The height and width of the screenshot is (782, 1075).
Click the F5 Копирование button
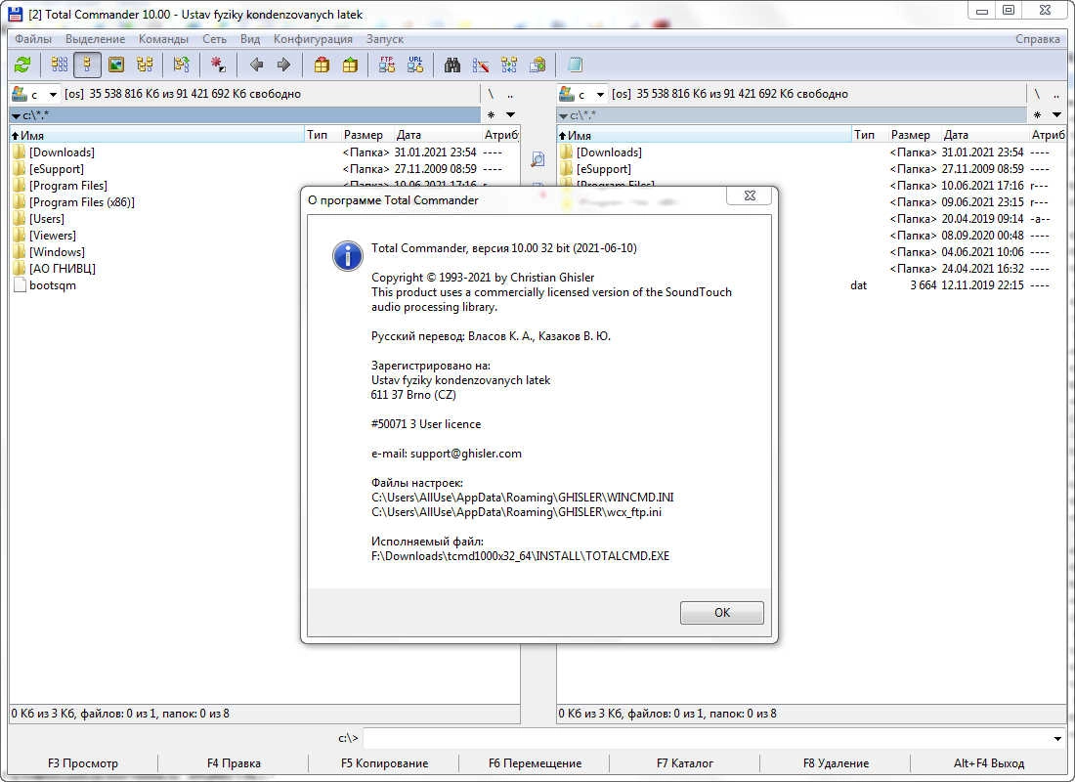pyautogui.click(x=384, y=763)
